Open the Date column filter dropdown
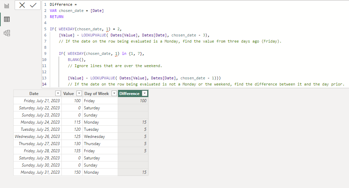 pyautogui.click(x=58, y=93)
